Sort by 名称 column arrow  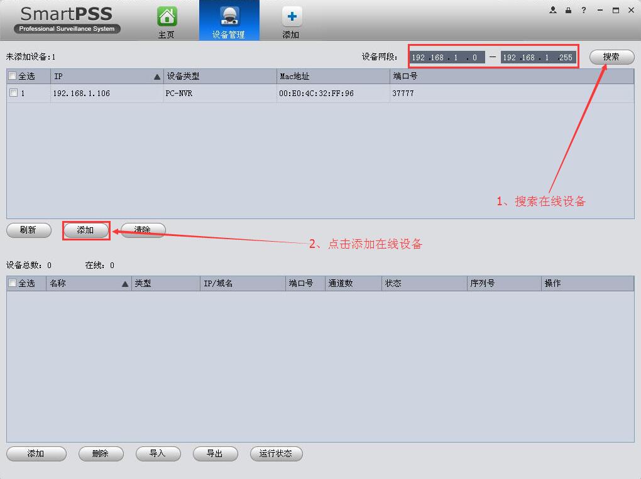[x=125, y=284]
